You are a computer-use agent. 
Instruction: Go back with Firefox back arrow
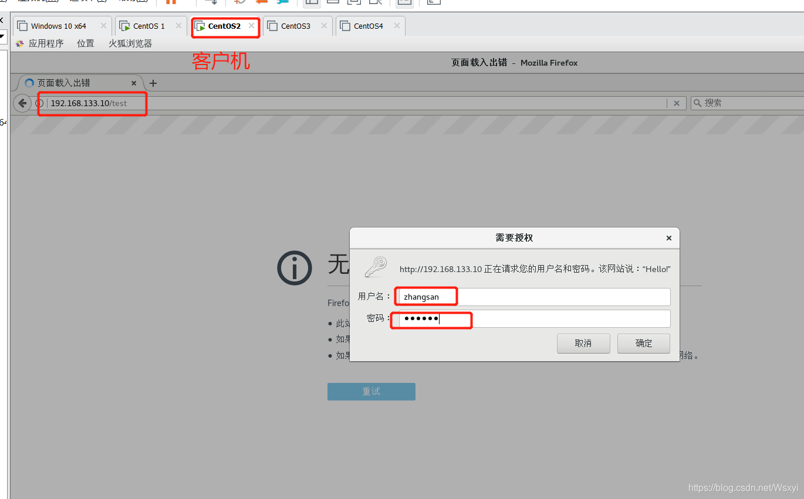(x=22, y=103)
